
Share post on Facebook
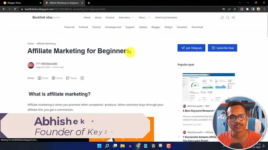pos(43,78)
